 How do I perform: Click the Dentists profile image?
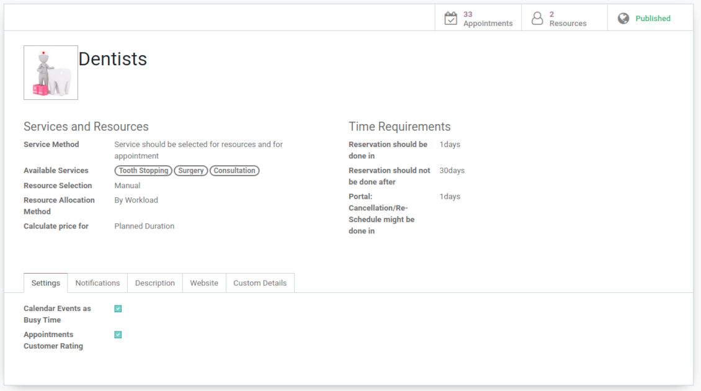51,73
